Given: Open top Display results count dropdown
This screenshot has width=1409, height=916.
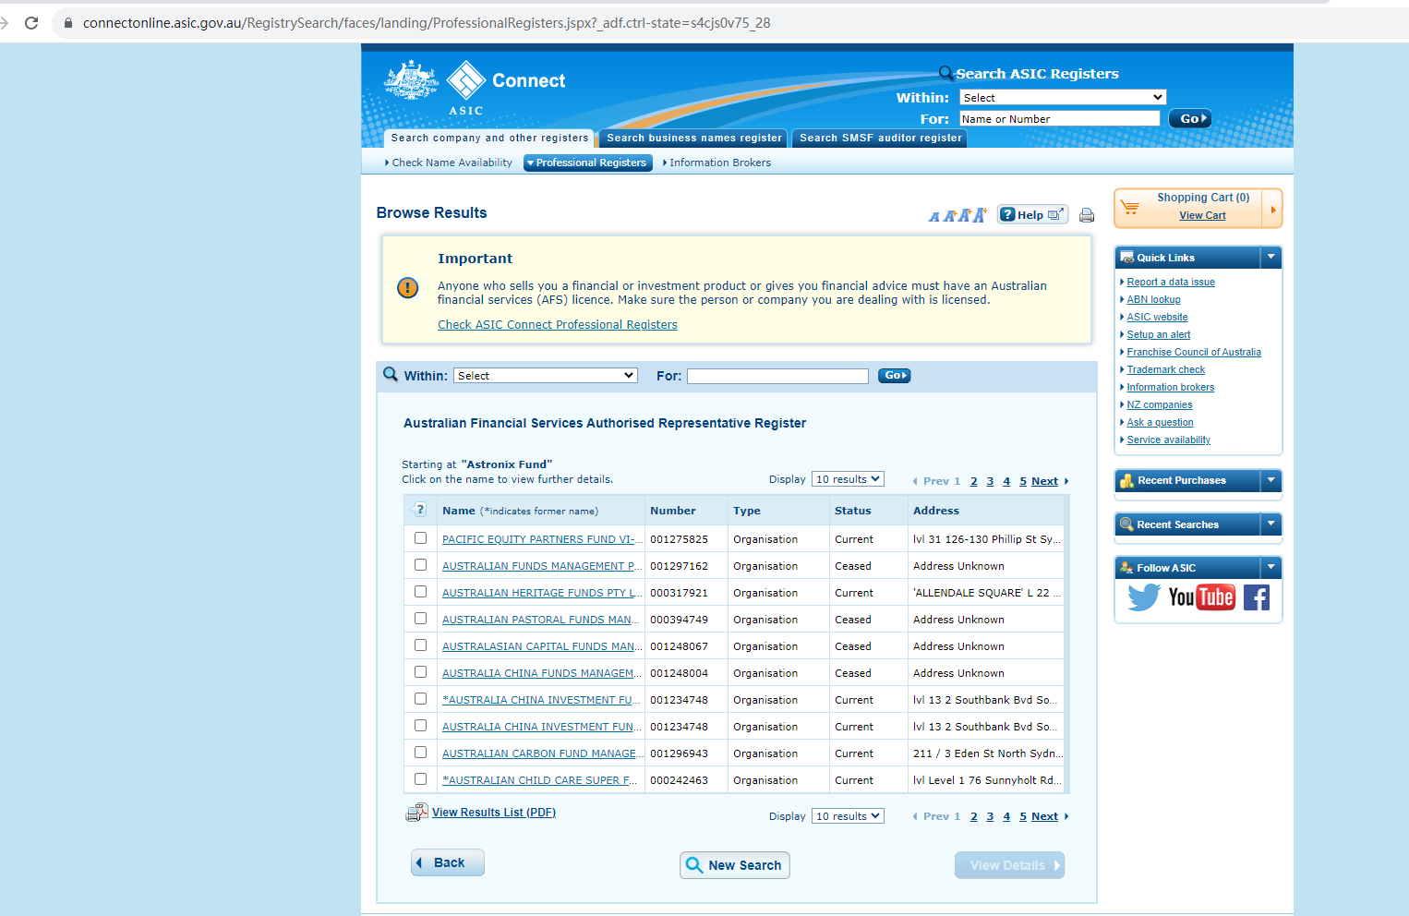Looking at the screenshot, I should click(848, 479).
